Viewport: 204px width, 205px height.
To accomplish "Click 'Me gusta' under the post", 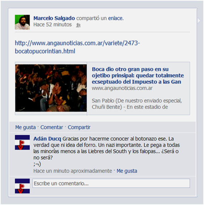I will 25,127.
